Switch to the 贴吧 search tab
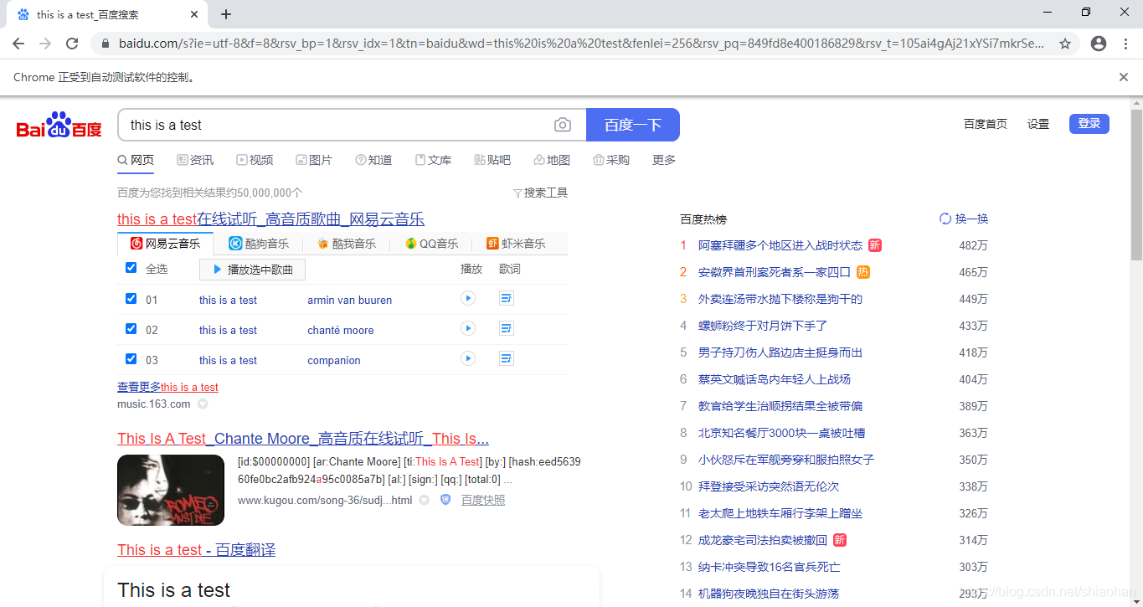This screenshot has height=607, width=1143. tap(492, 160)
